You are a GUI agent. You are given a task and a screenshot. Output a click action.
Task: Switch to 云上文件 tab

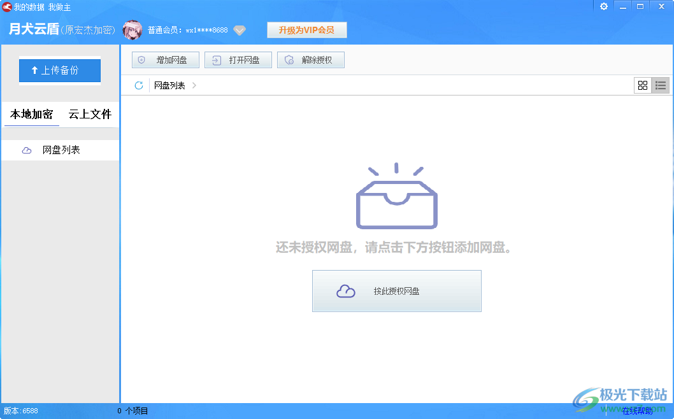coord(90,115)
